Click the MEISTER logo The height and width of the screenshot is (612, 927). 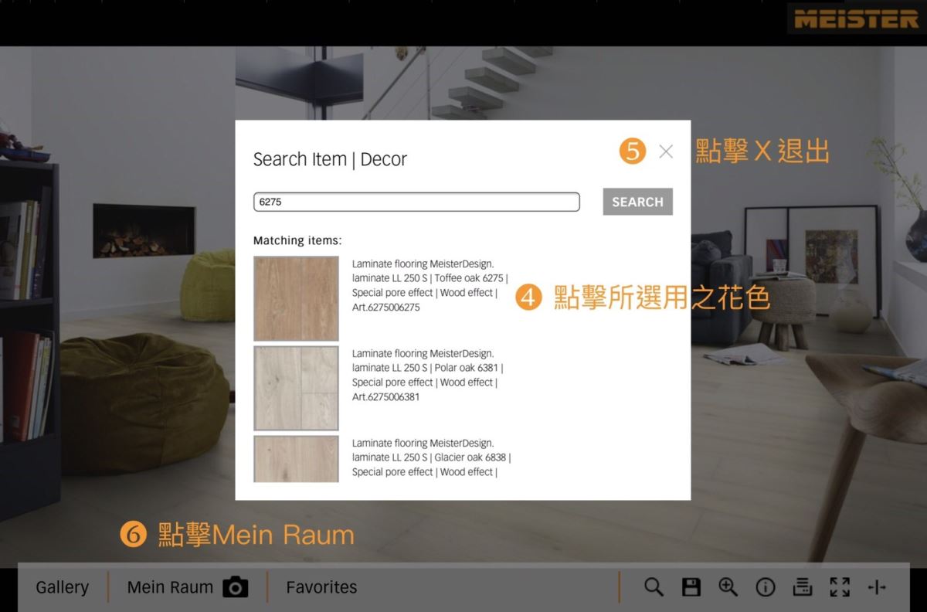856,19
